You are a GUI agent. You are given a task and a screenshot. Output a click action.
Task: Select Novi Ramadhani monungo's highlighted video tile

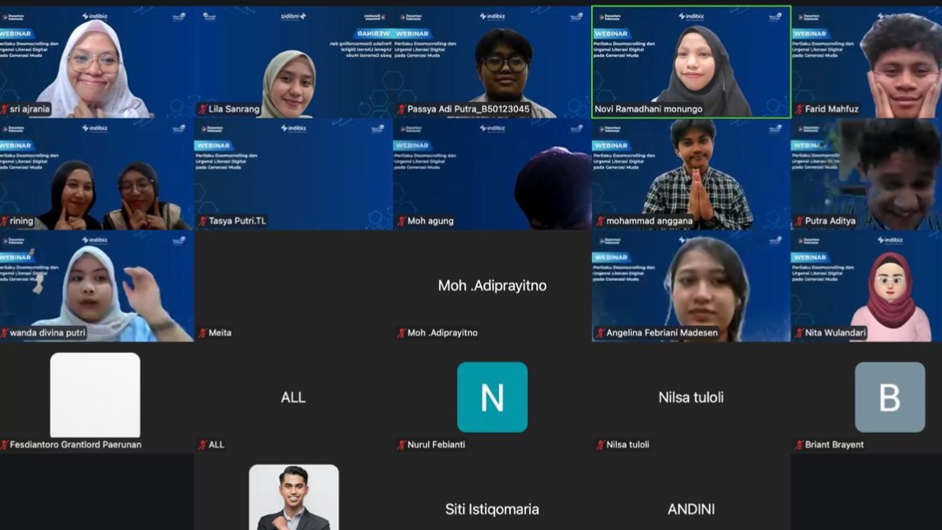tap(691, 62)
